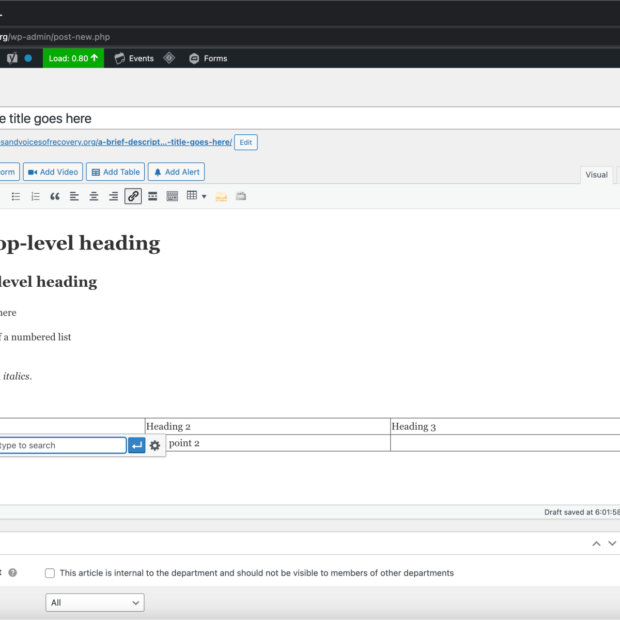This screenshot has width=620, height=620.
Task: Align text left in editor
Action: pos(74,196)
